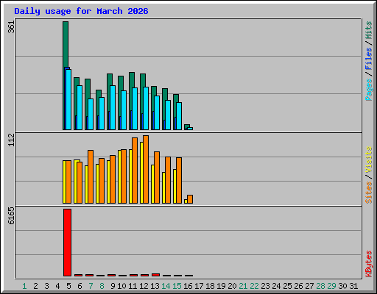
Task: Click the 112 axis value for visits
Action: pyautogui.click(x=11, y=140)
